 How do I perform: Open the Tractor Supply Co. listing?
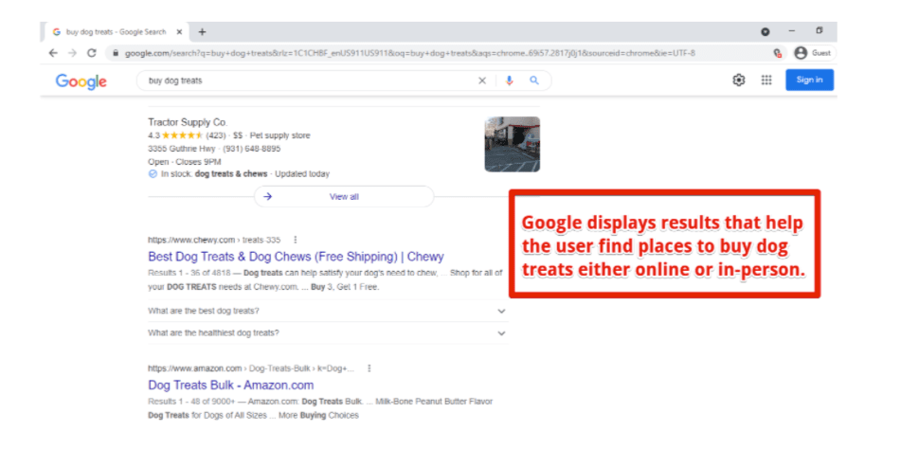point(188,122)
